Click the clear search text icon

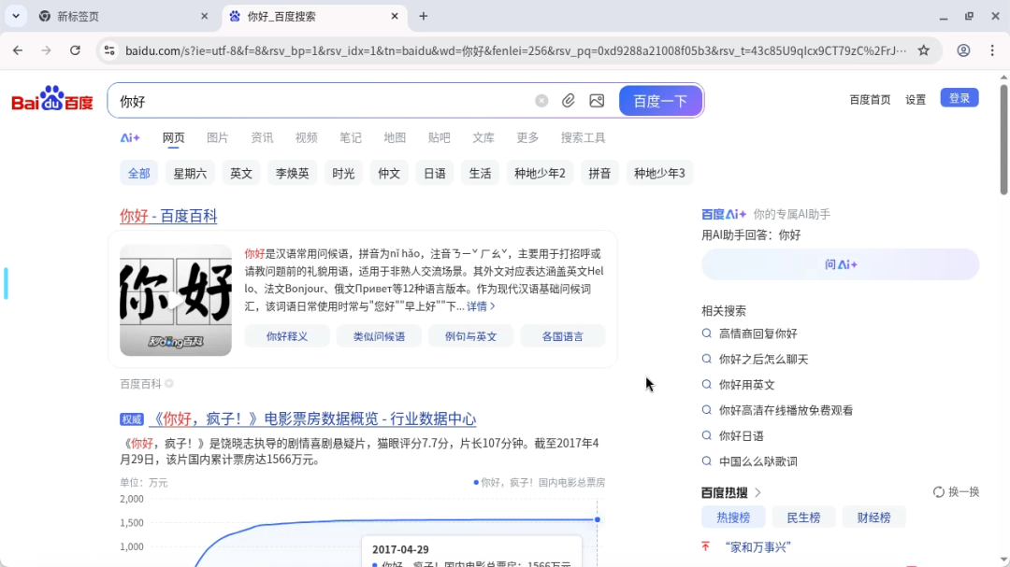pos(541,101)
